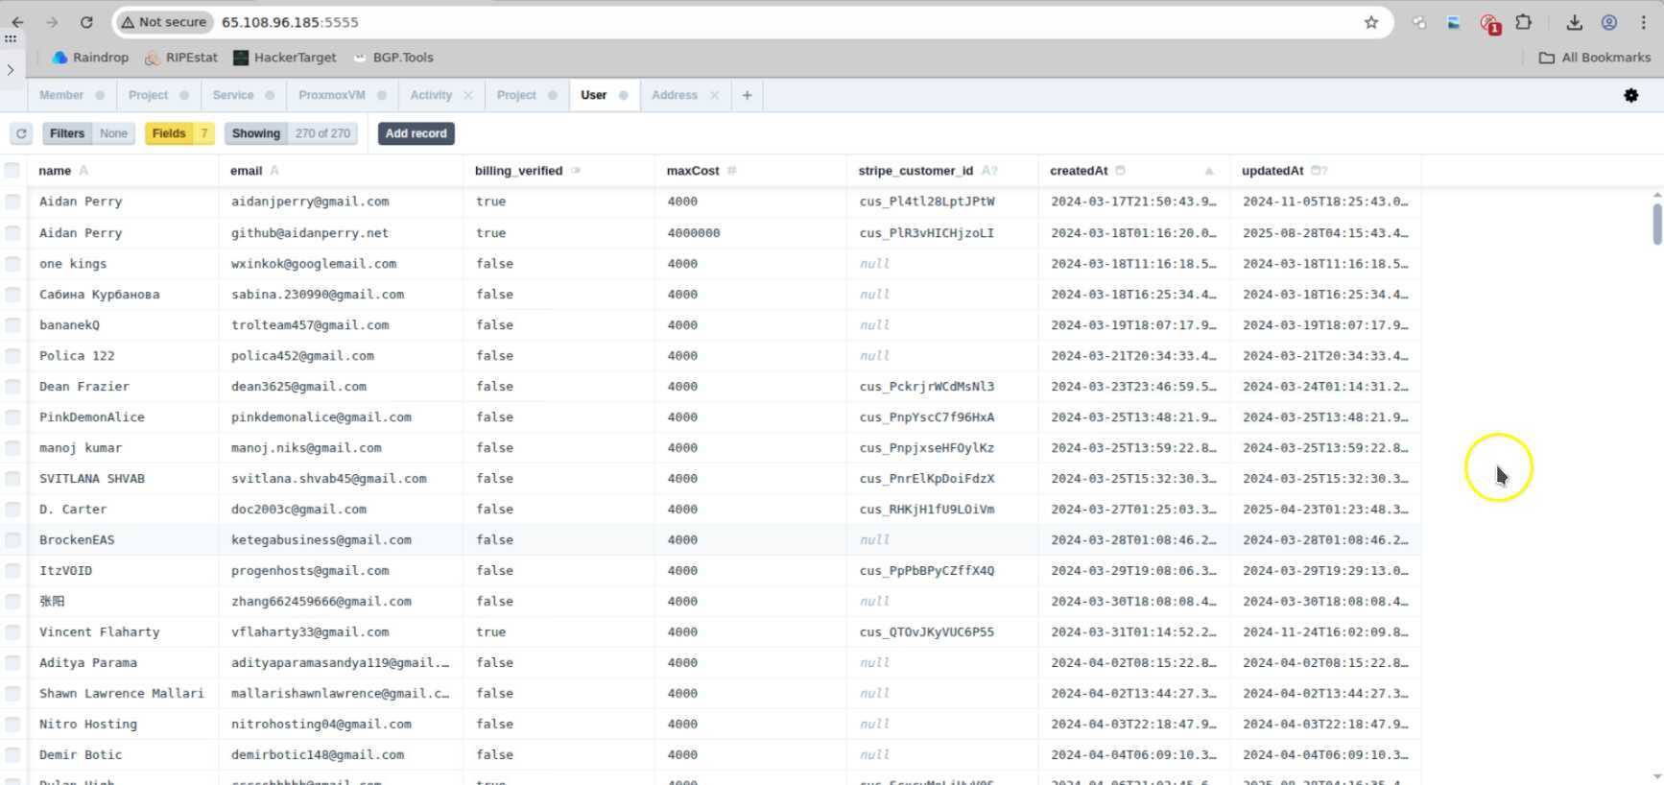
Task: Click the refresh records icon beside Filters
Action: [21, 133]
